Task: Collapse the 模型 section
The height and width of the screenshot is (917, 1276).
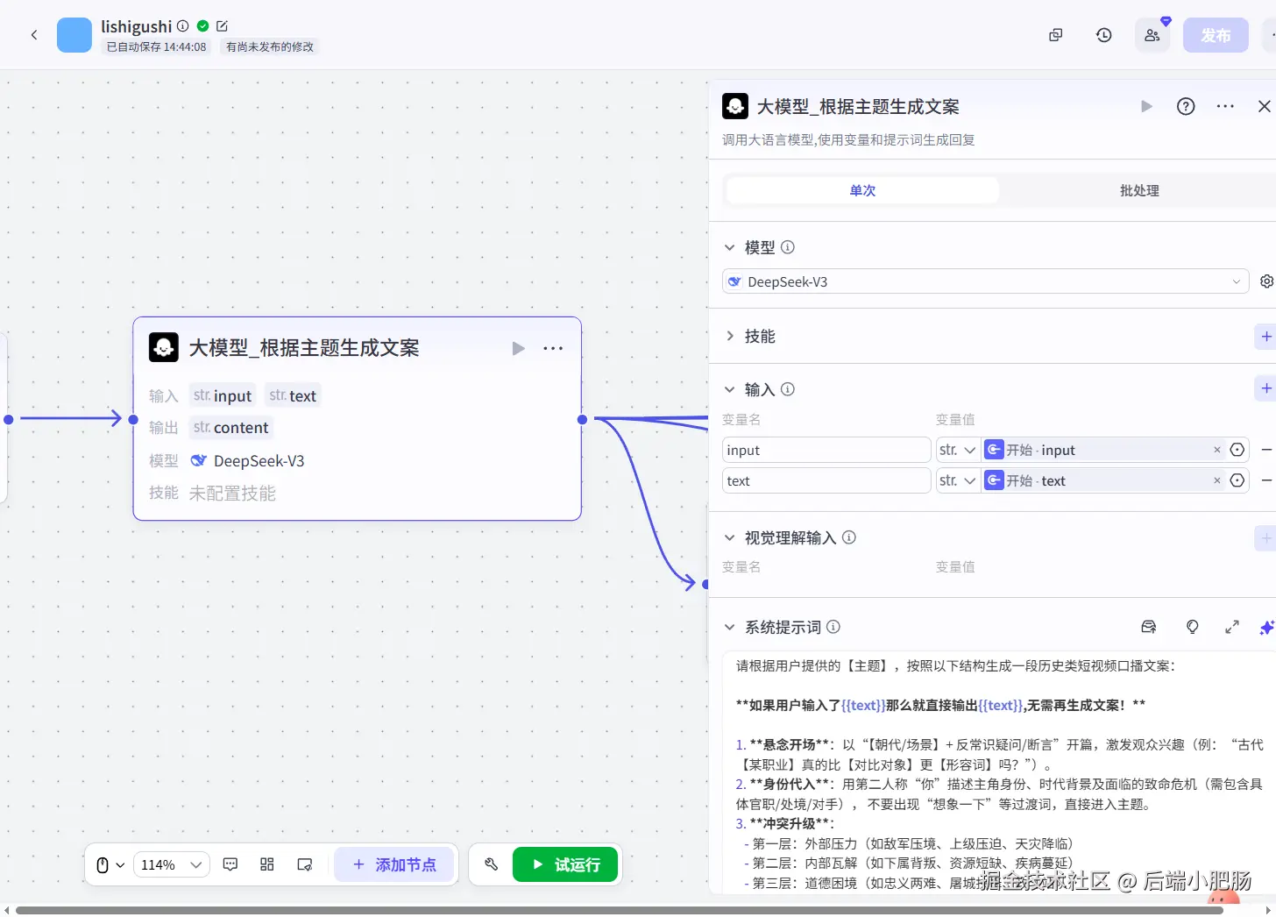Action: 729,247
